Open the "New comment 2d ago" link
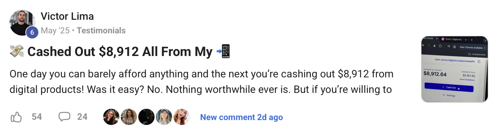 click(241, 117)
